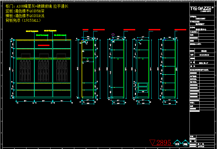Select the red 2895 dimension text
This screenshot has width=217, height=149.
tap(164, 143)
